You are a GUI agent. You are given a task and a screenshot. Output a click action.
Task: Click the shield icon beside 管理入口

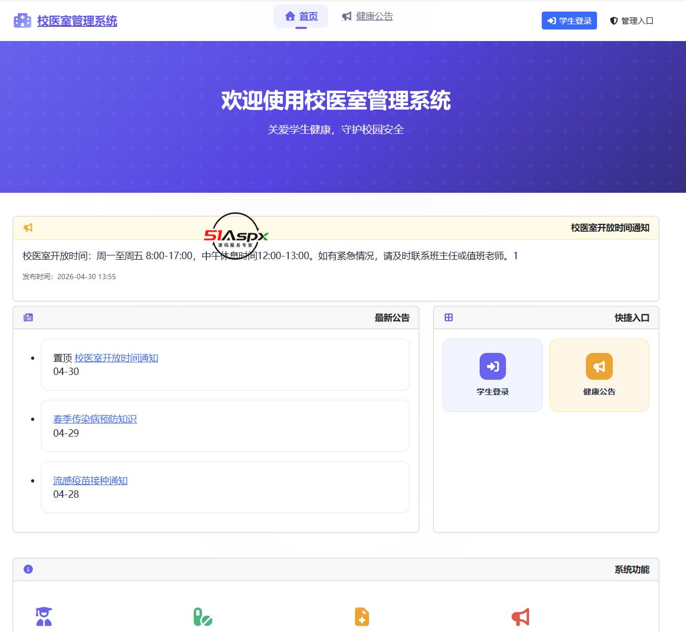pos(613,21)
